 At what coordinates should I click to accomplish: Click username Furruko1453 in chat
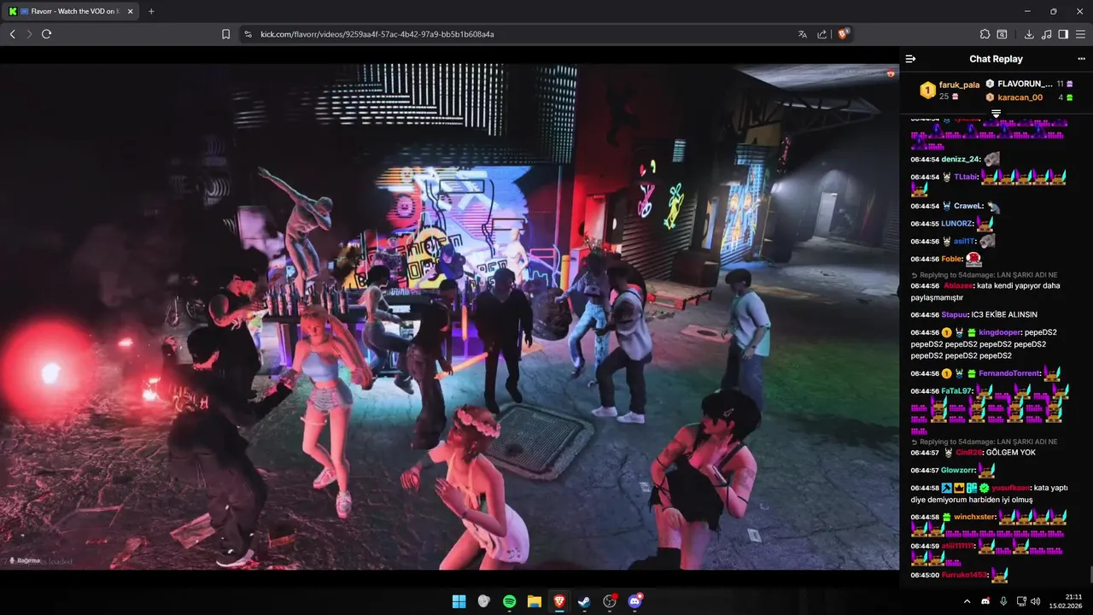965,575
